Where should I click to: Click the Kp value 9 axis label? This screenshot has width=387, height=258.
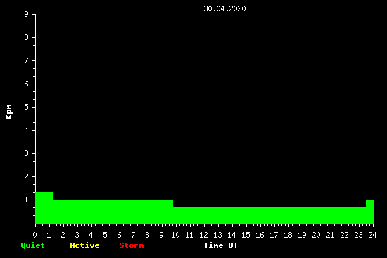click(27, 14)
